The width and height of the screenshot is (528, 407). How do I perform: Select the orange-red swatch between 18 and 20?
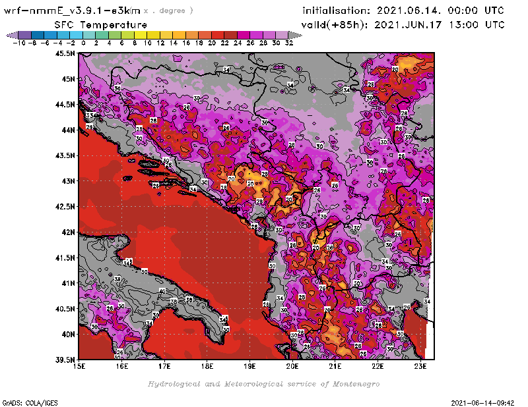coord(205,35)
